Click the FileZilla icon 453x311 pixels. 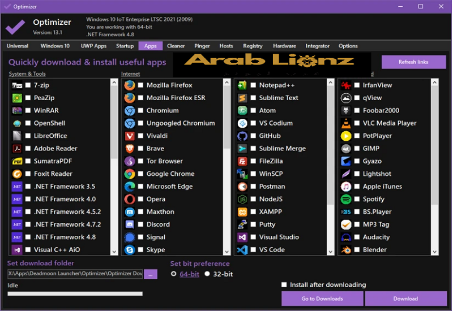242,161
